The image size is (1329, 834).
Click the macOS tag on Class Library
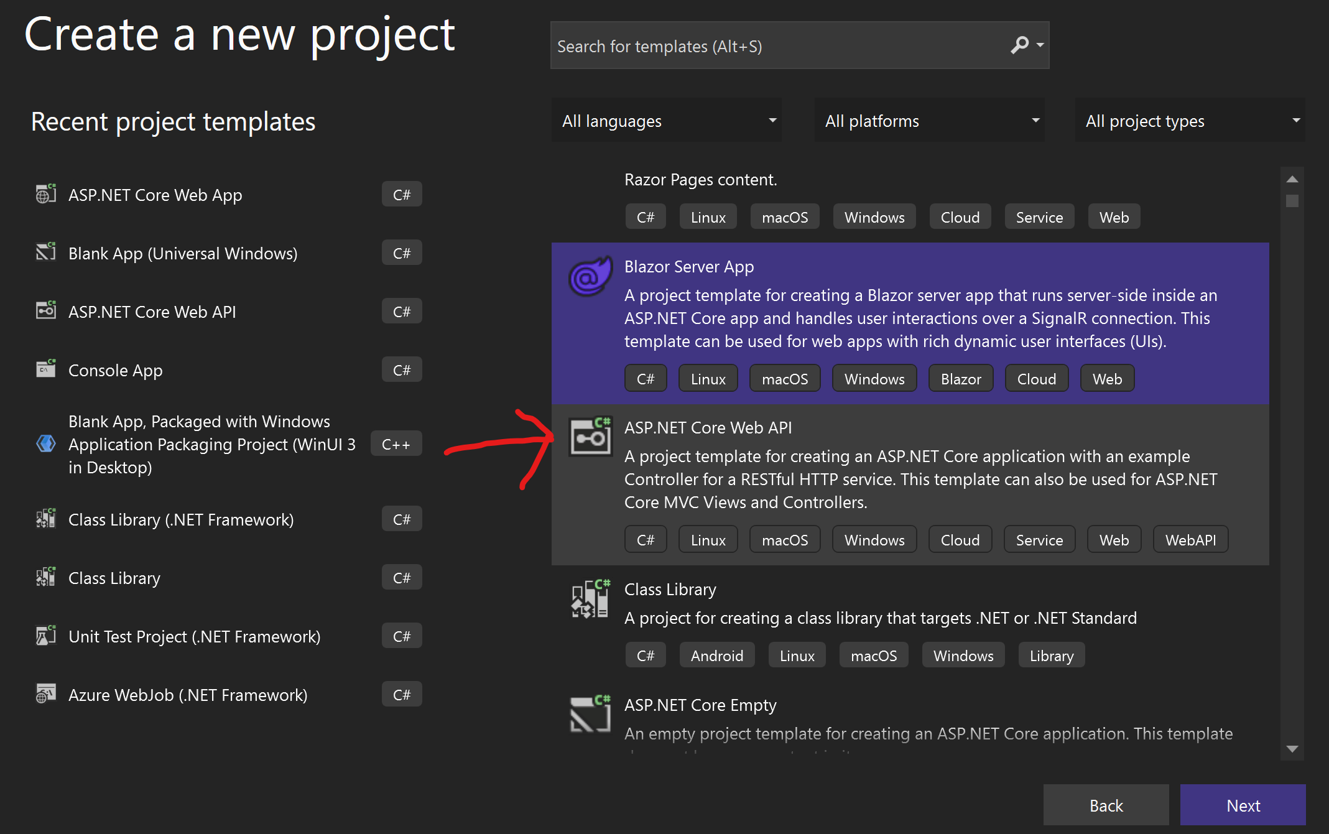point(874,655)
